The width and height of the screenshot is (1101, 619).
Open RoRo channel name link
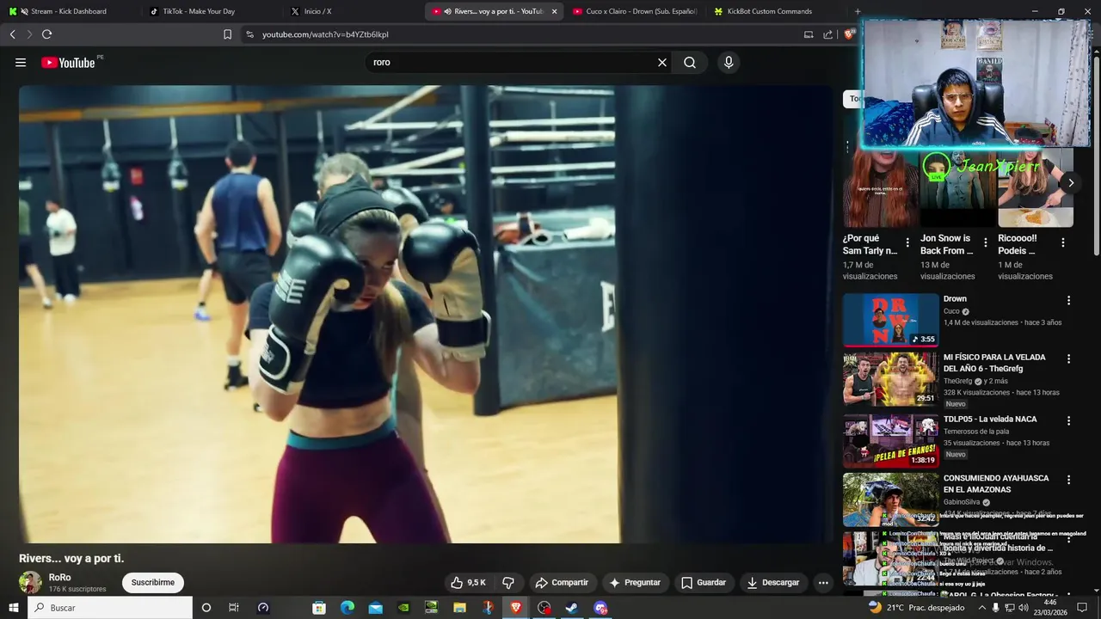[60, 578]
